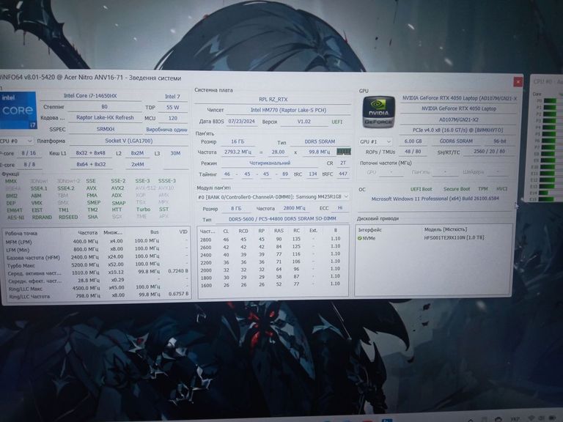563x422 pixels.
Task: Click the chipset 'Intel HM770 (Raptor Lake-S PCH)'
Action: [288, 110]
